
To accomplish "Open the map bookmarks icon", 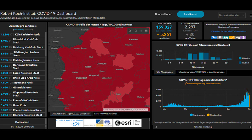I will click(136, 31).
